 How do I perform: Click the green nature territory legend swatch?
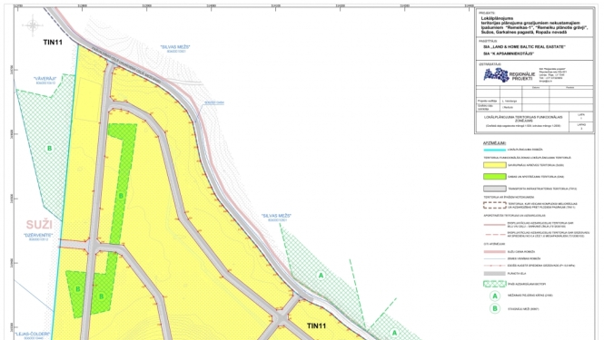click(x=495, y=177)
